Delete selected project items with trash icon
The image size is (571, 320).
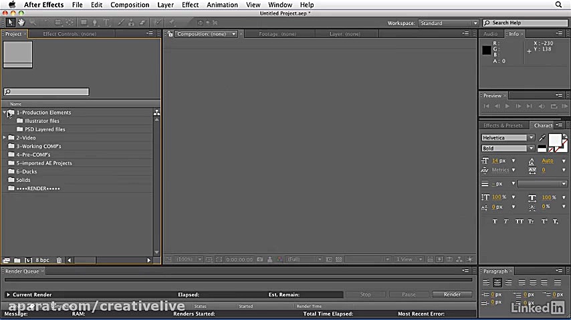pos(59,260)
